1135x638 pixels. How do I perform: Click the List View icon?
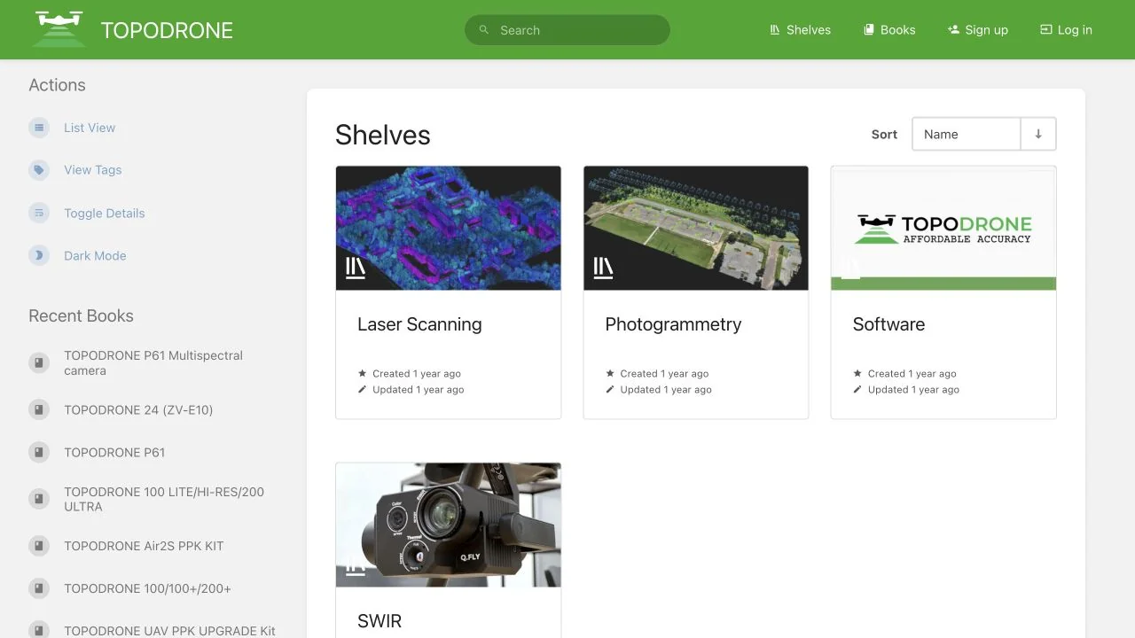pyautogui.click(x=39, y=128)
